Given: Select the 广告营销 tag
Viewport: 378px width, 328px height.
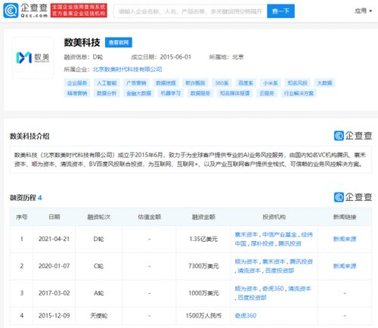Looking at the screenshot, I should coord(136,83).
